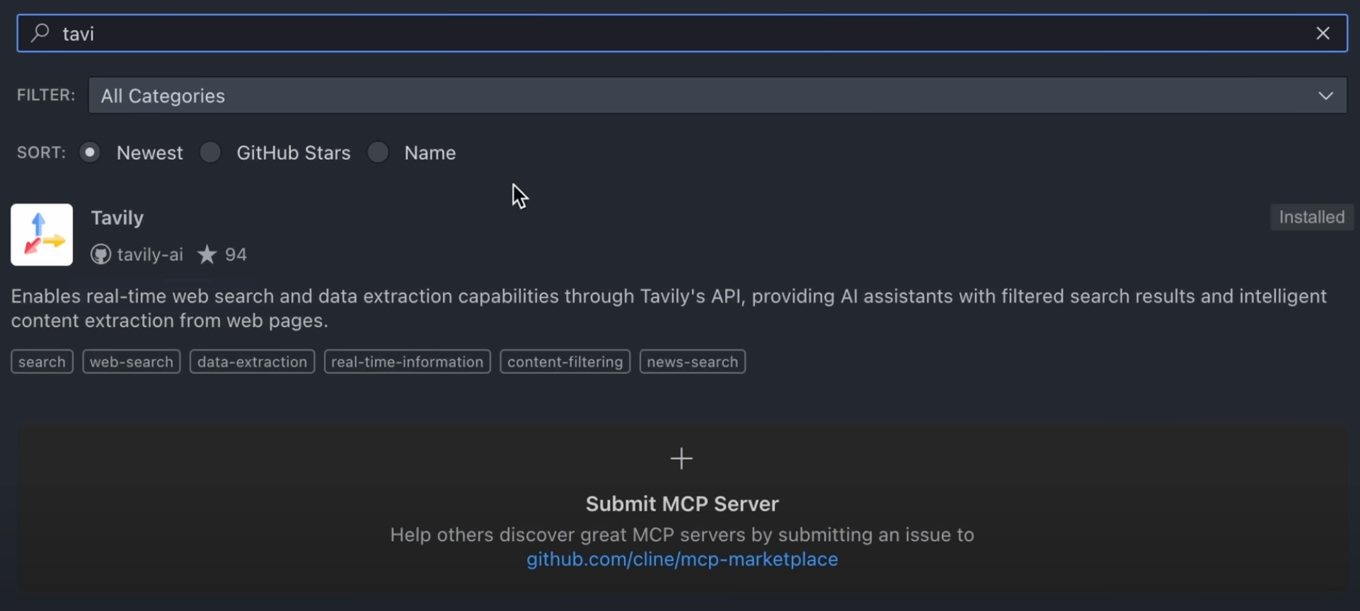Click the real-time-information tag
Screen dimensions: 1360x611
407,362
